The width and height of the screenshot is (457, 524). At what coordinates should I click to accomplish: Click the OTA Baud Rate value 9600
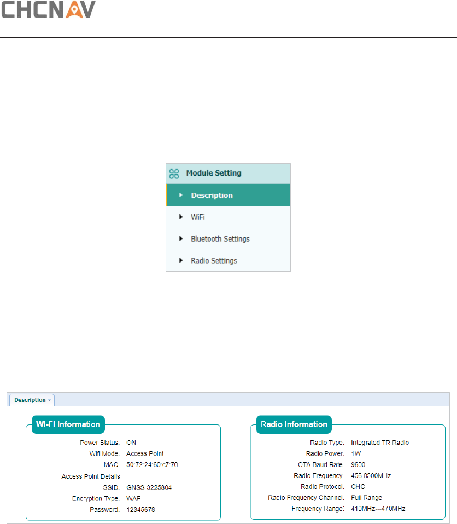pyautogui.click(x=358, y=464)
